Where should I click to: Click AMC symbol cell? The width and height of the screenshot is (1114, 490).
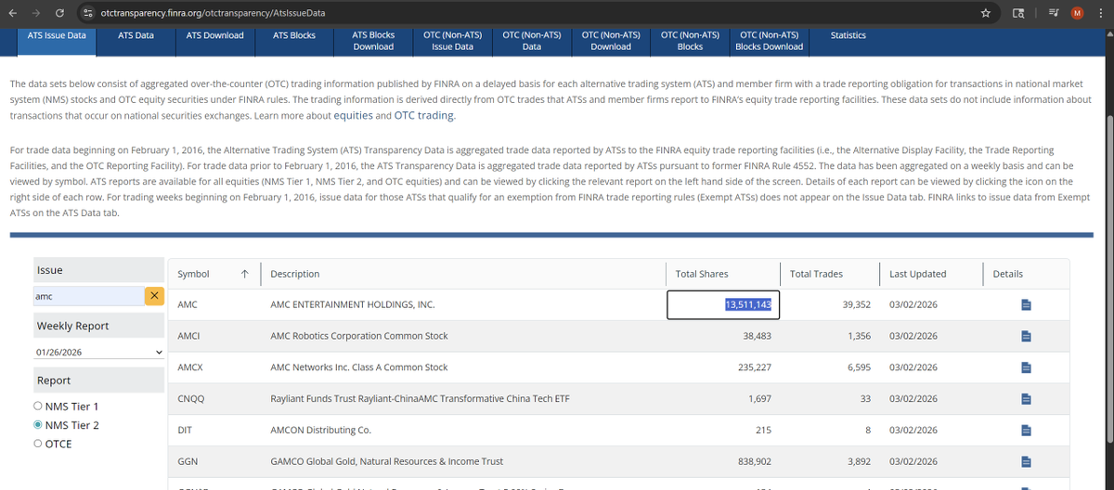(187, 304)
